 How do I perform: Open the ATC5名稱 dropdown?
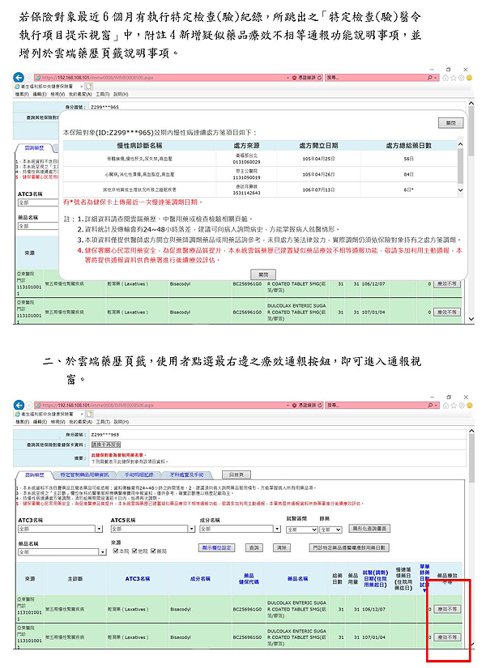(191, 529)
